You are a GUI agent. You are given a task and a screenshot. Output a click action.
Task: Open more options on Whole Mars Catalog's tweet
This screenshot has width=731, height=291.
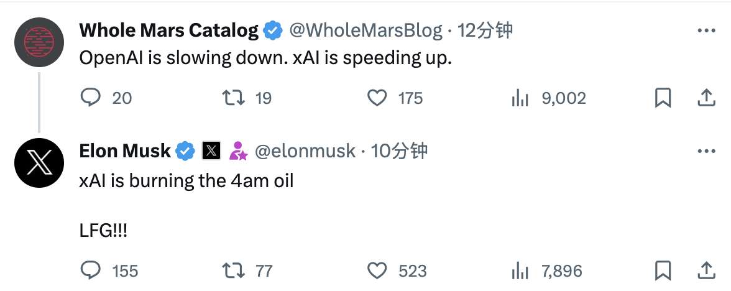tap(706, 31)
